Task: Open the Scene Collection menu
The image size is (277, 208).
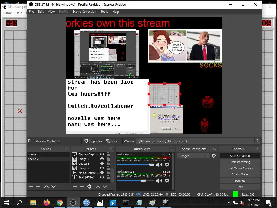Action: tap(84, 11)
